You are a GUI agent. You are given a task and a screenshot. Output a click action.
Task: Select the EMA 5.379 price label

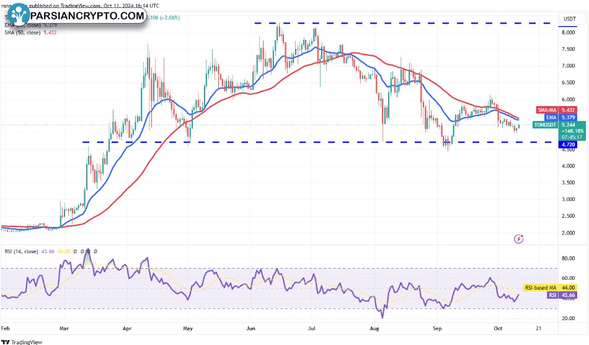(560, 117)
